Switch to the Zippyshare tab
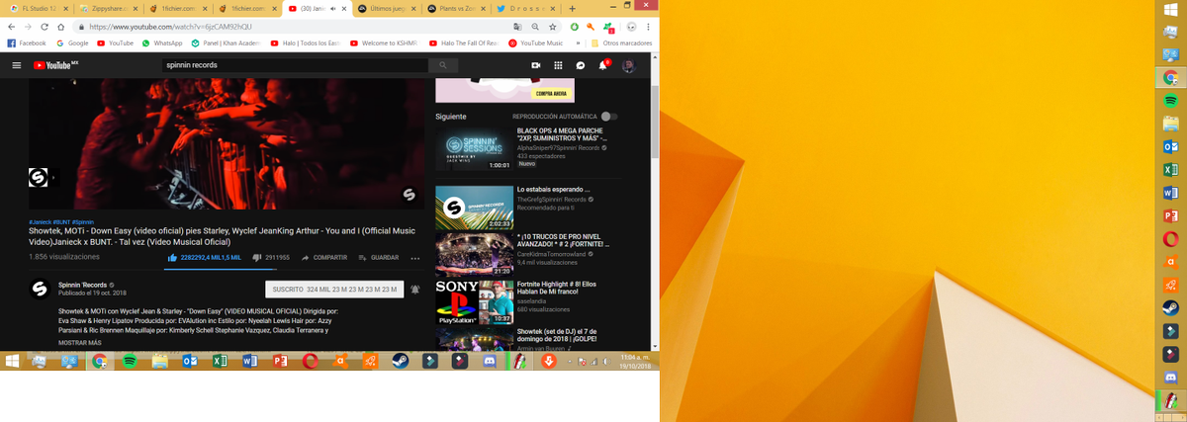The width and height of the screenshot is (1187, 422). [x=107, y=8]
